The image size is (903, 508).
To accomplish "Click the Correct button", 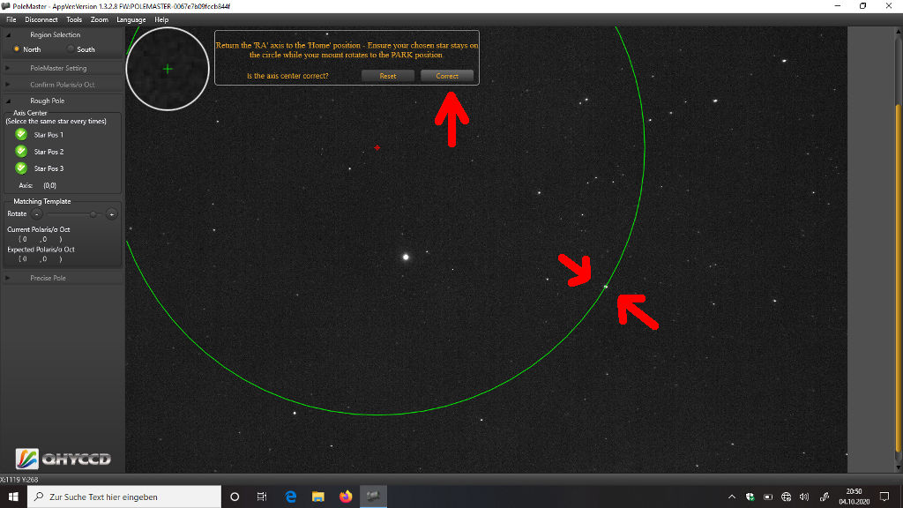I will (x=447, y=76).
